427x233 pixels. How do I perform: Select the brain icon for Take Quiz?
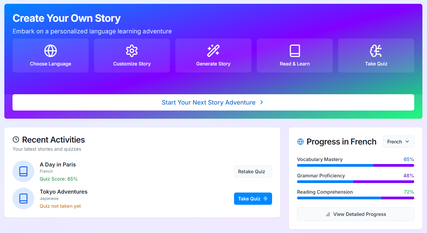pos(376,51)
